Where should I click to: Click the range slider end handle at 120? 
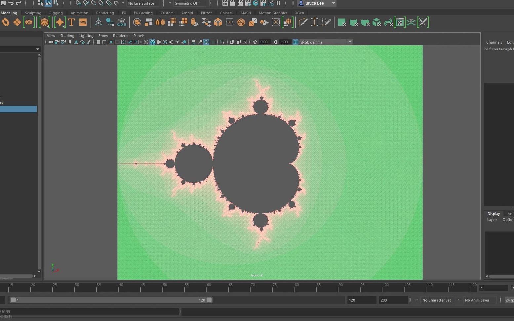tap(209, 300)
